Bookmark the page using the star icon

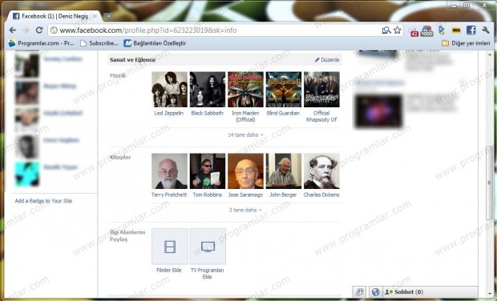397,30
